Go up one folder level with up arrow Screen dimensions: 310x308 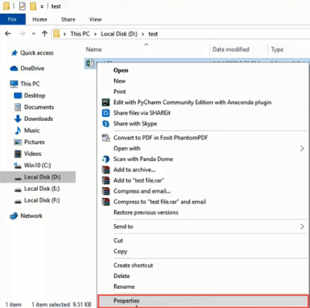pos(45,34)
